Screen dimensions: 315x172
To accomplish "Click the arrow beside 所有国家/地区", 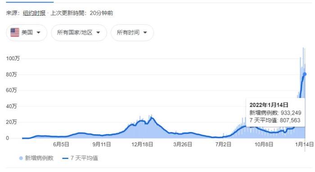I will pyautogui.click(x=98, y=33).
